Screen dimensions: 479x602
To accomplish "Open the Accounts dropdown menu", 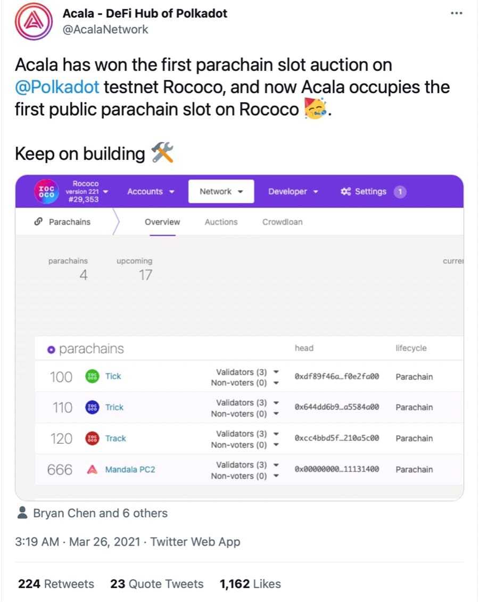I will 151,191.
